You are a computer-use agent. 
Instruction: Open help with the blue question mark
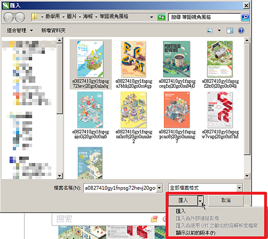(x=241, y=30)
